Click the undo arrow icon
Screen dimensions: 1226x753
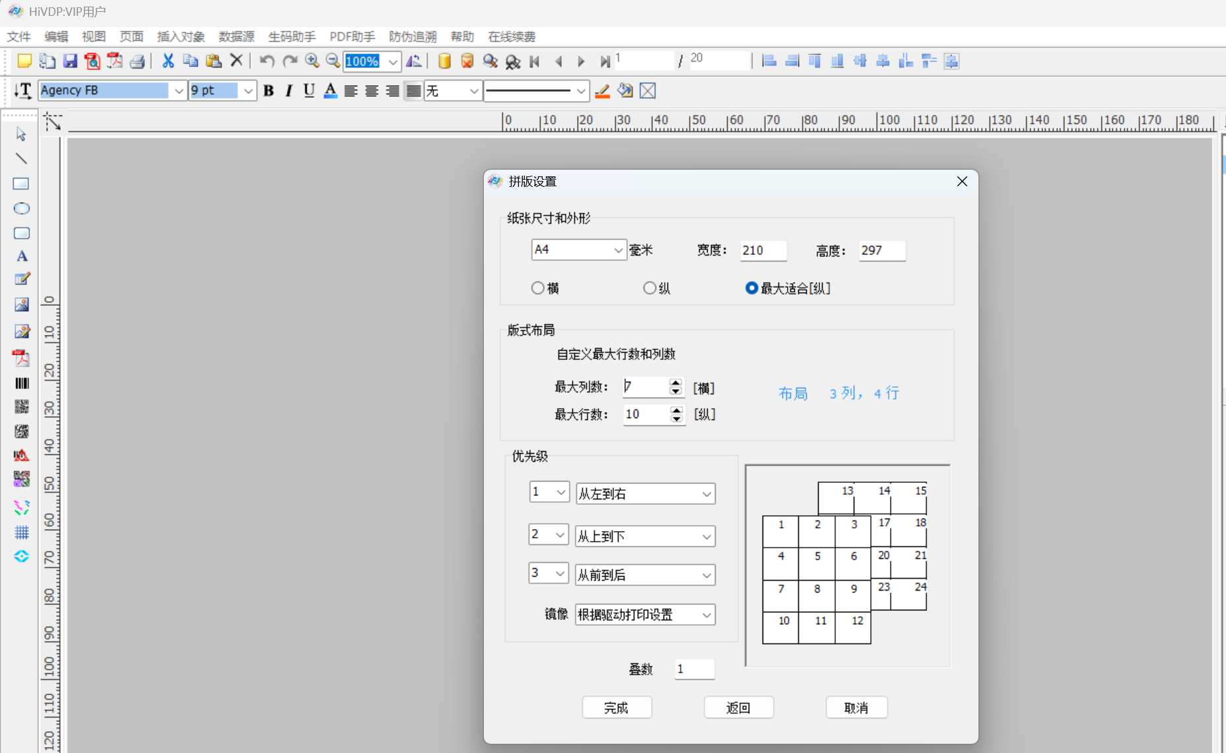pyautogui.click(x=267, y=61)
